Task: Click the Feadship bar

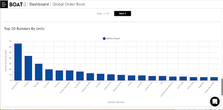Action: point(80,76)
